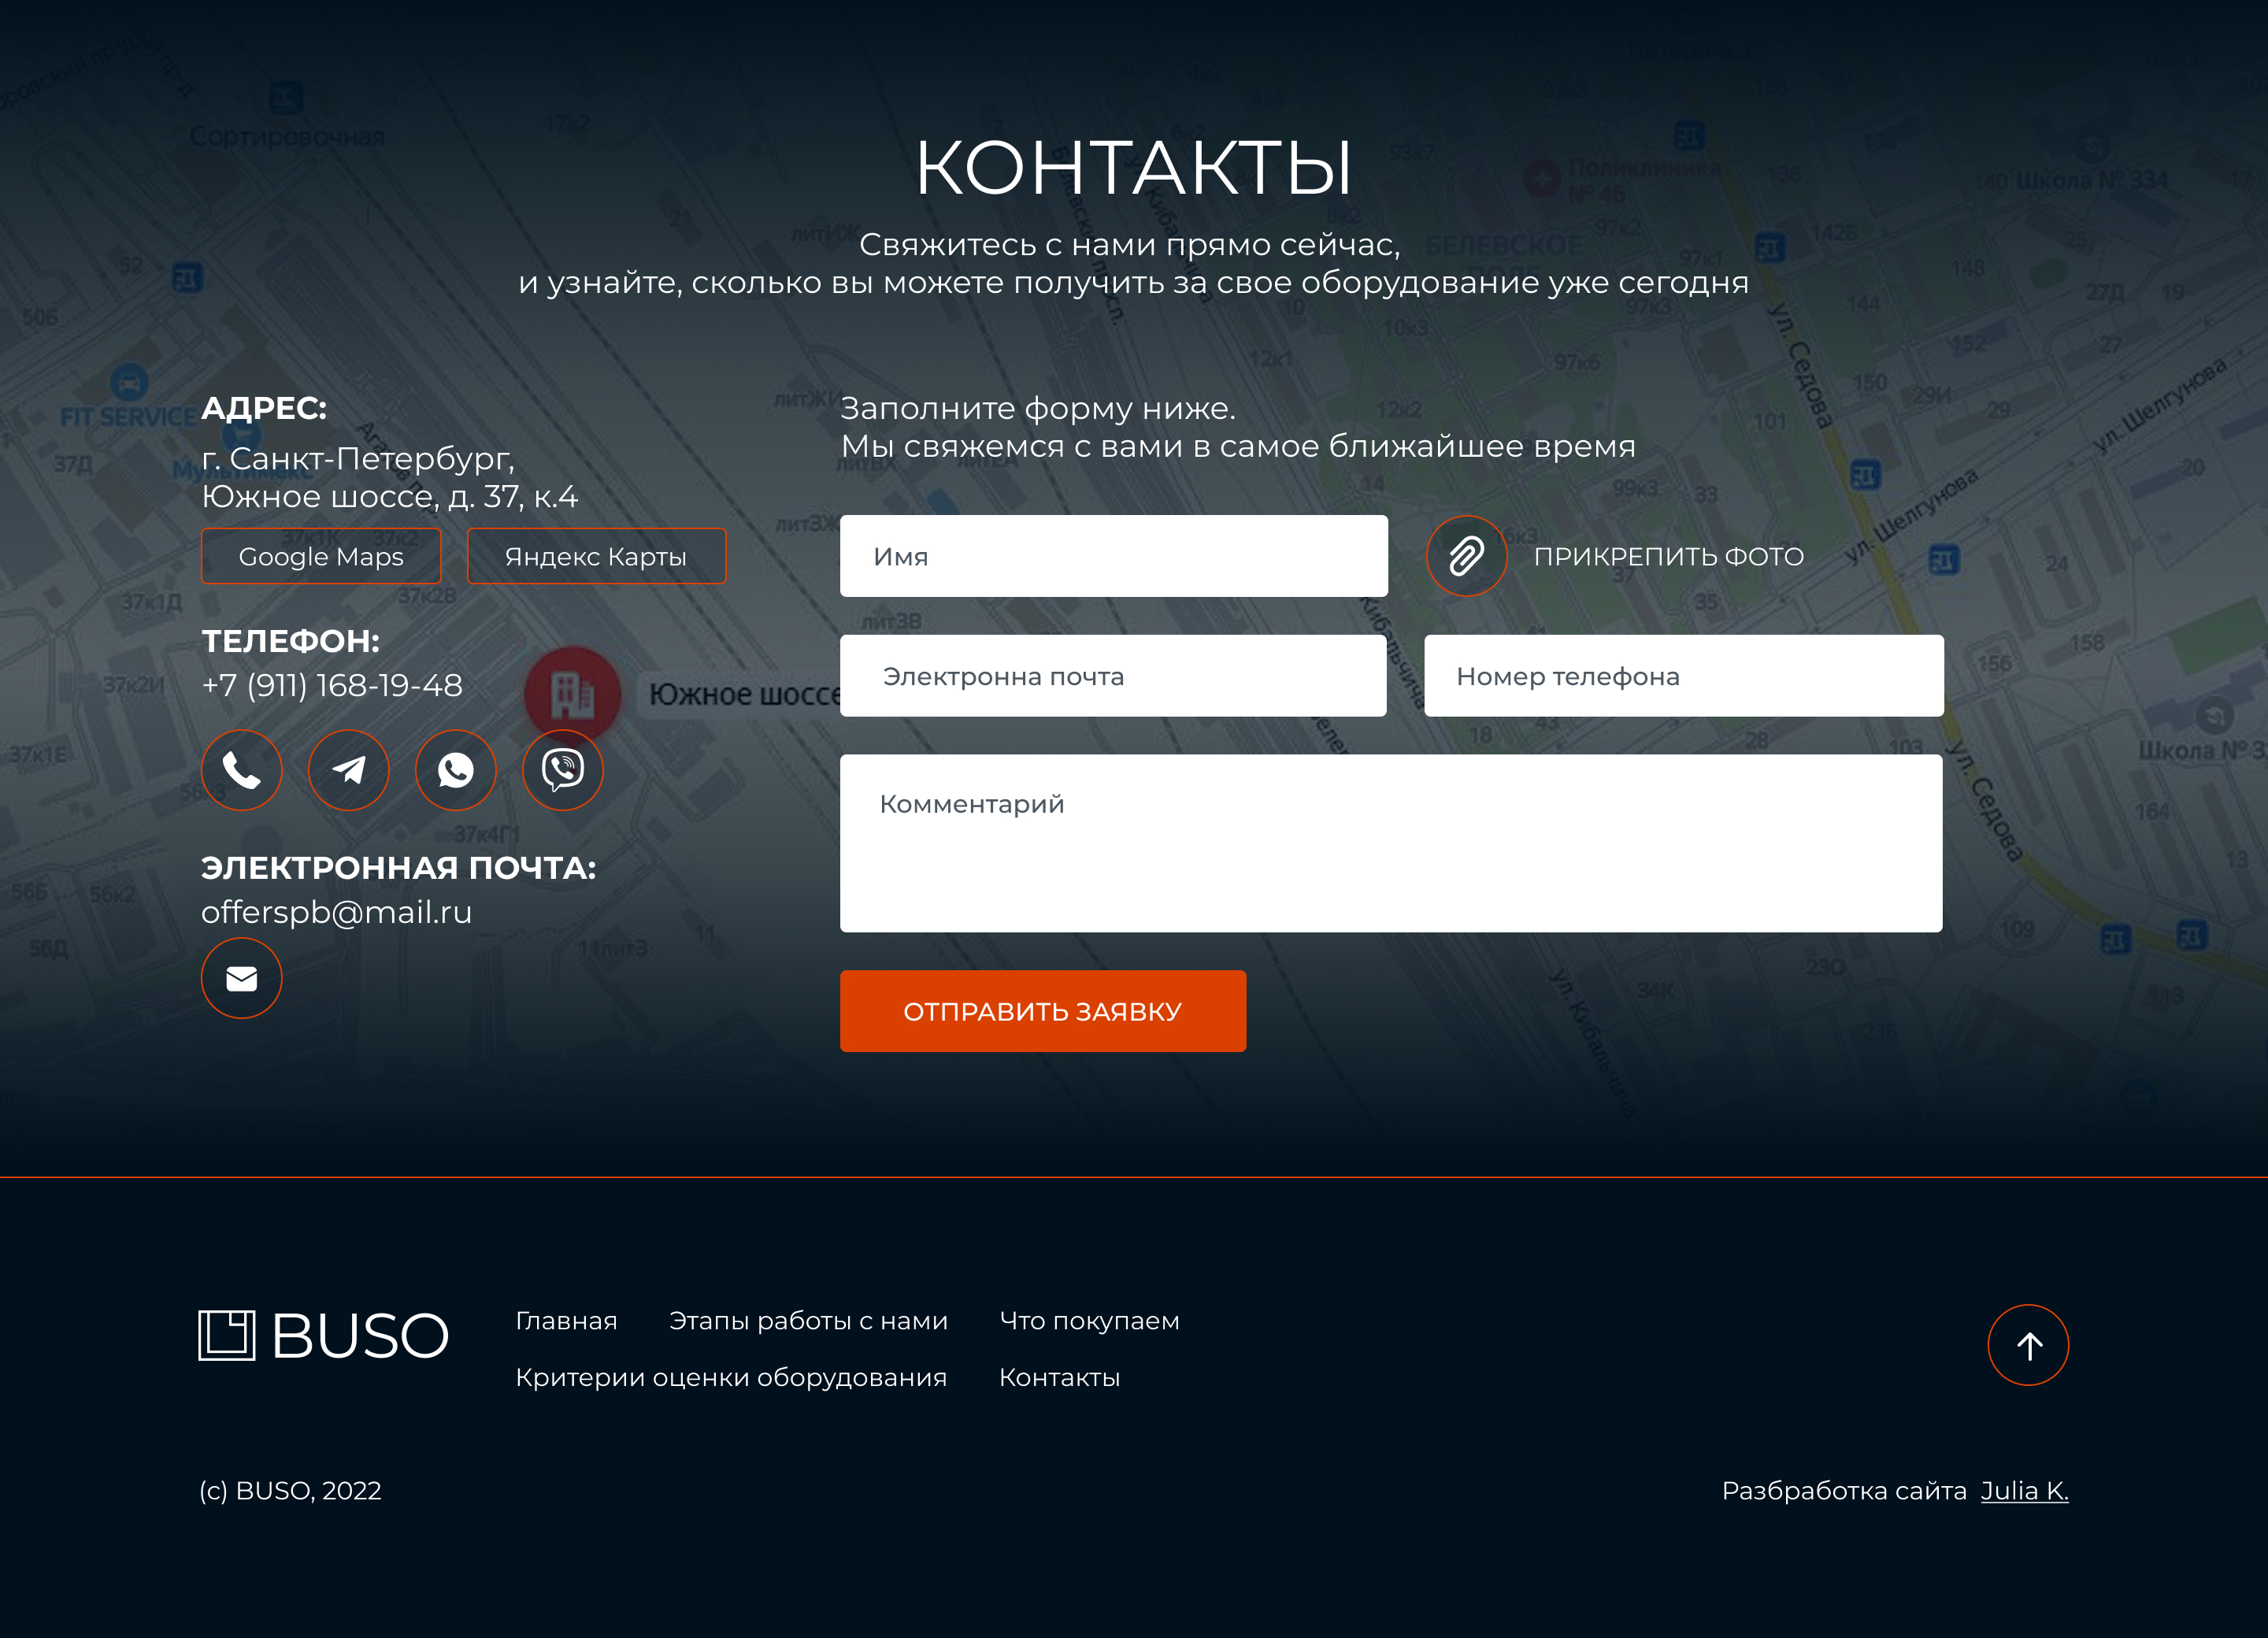Open Критерии оценки оборудования link

731,1378
